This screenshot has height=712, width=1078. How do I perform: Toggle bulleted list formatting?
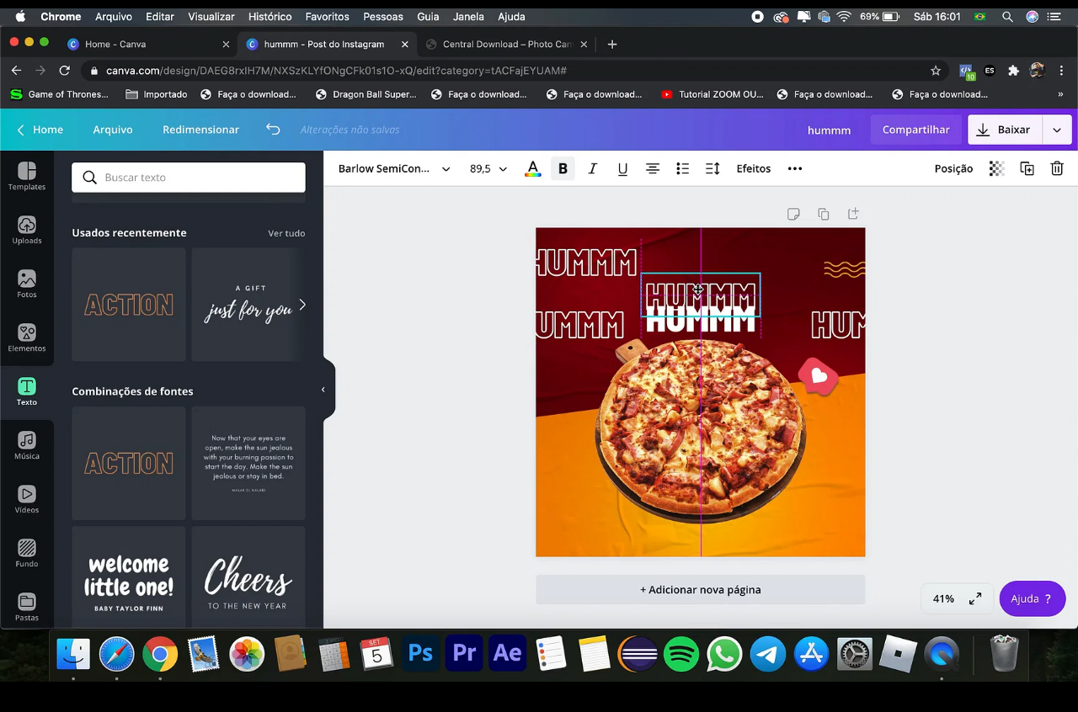click(682, 168)
